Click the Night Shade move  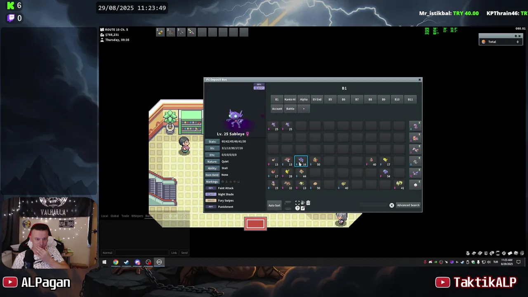pyautogui.click(x=225, y=194)
